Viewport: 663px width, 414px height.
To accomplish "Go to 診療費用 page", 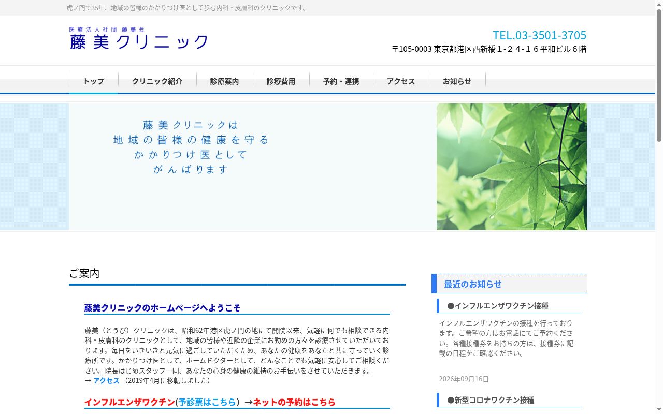I will click(281, 81).
